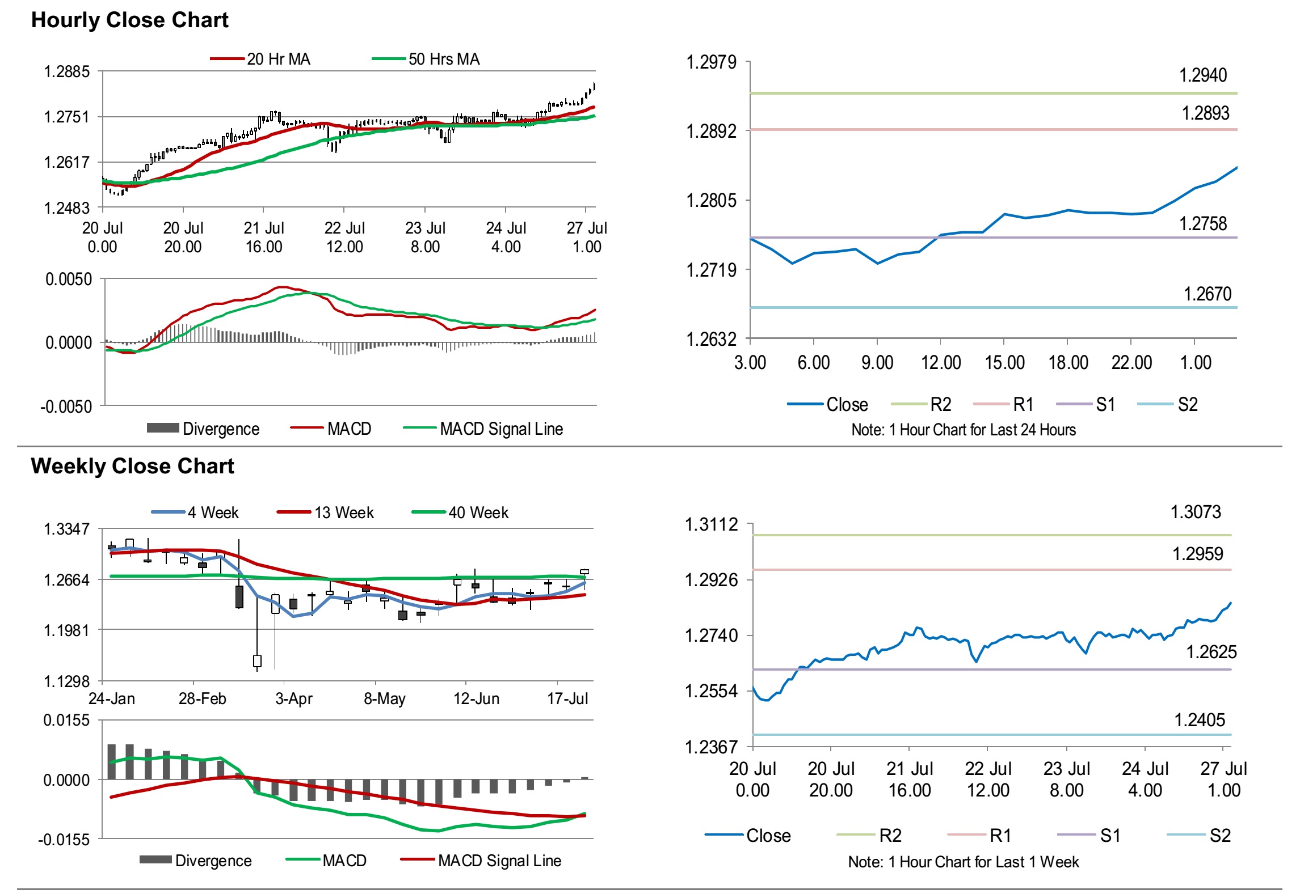Click the 1.2670 S2 support label
Image resolution: width=1300 pixels, height=894 pixels.
click(1207, 294)
